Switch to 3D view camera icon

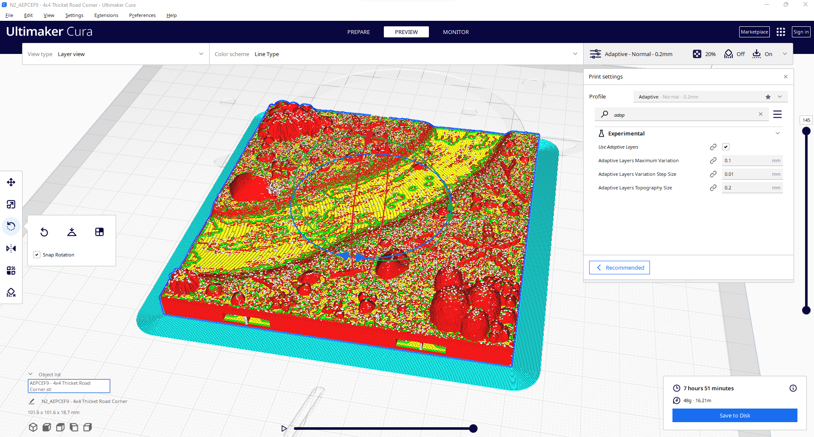pyautogui.click(x=33, y=427)
